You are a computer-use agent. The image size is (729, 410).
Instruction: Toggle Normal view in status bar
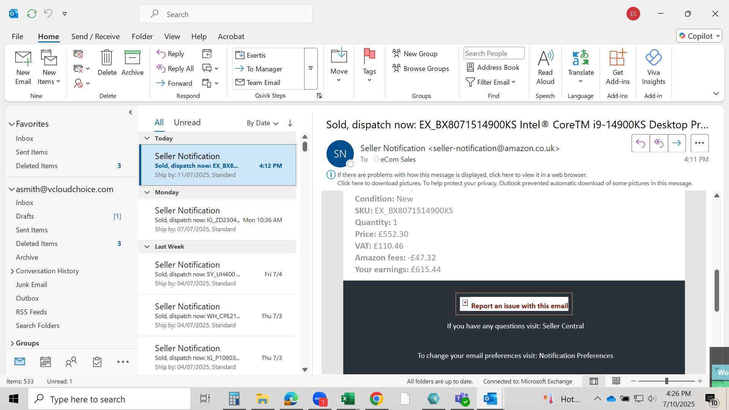[x=594, y=381]
